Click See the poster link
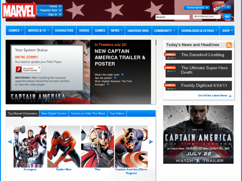The image size is (242, 181). pos(103,78)
